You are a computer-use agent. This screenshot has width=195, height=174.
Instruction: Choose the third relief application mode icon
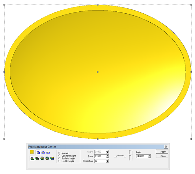(42, 158)
